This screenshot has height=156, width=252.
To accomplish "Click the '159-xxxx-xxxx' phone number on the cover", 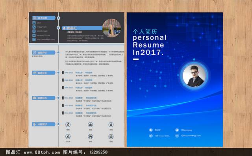I will [x=162, y=136].
